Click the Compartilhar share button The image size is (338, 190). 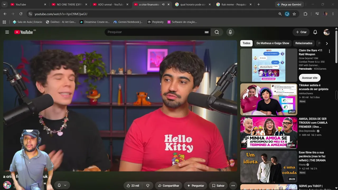tap(168, 186)
